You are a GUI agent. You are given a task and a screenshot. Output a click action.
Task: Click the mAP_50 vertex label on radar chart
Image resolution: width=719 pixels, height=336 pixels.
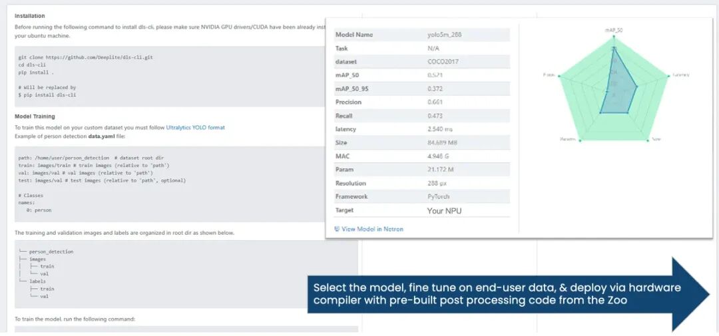pyautogui.click(x=614, y=30)
